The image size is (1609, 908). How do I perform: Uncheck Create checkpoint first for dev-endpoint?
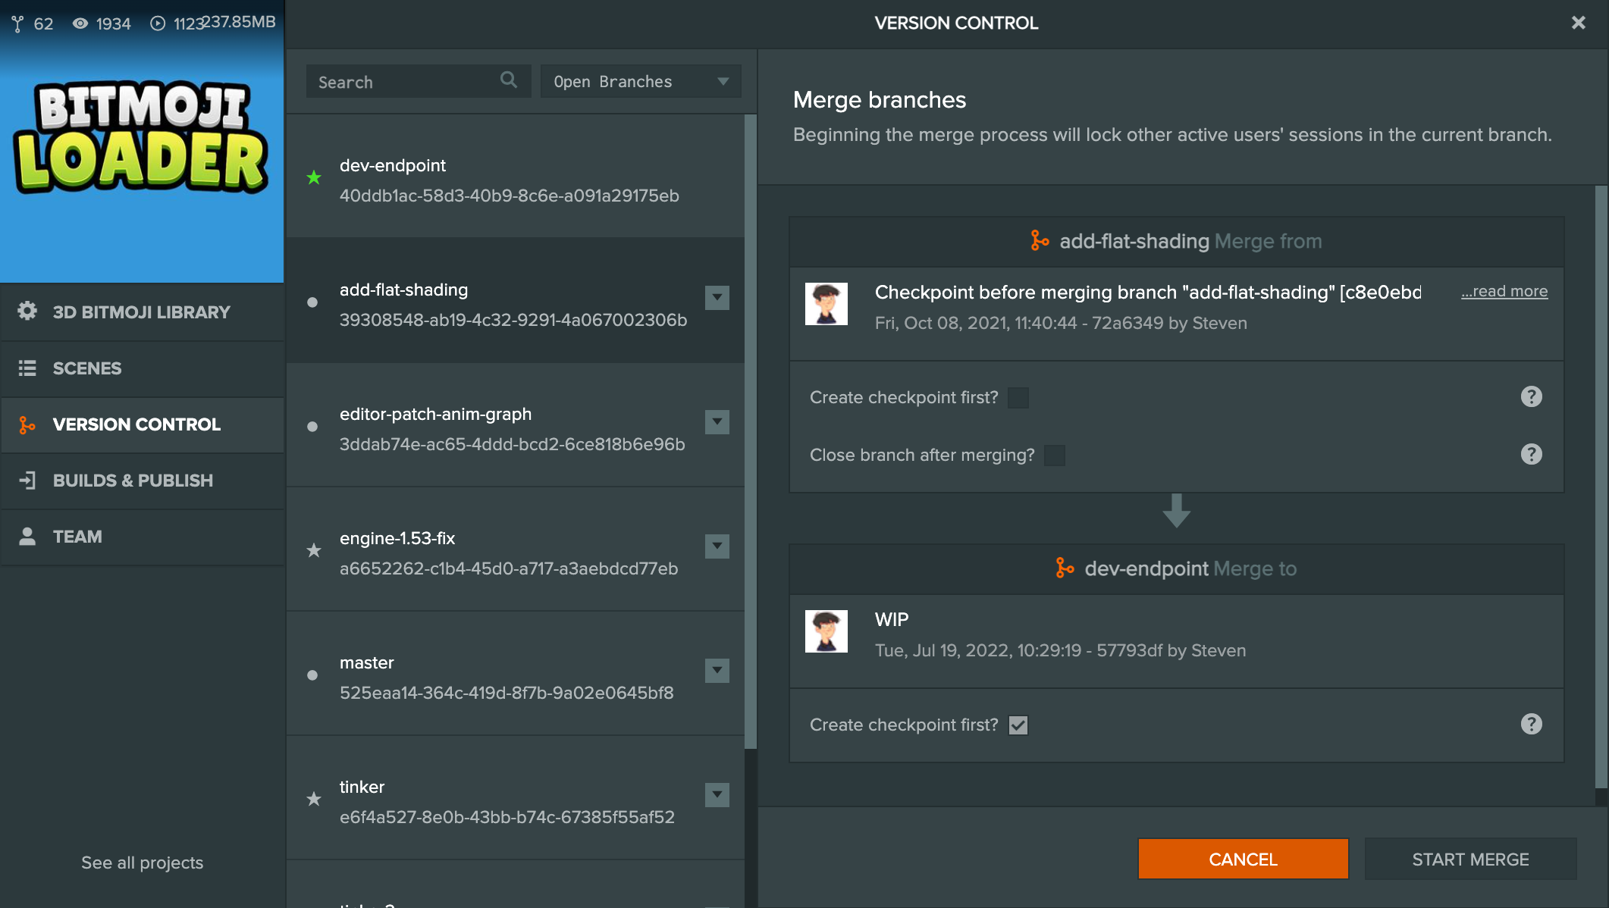[1018, 725]
